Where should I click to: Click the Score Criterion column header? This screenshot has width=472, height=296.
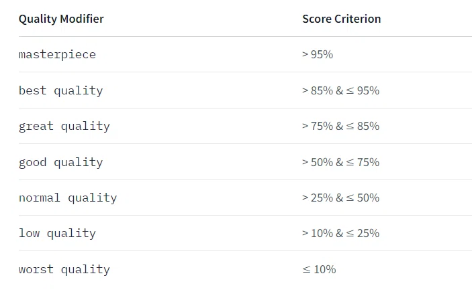click(342, 19)
